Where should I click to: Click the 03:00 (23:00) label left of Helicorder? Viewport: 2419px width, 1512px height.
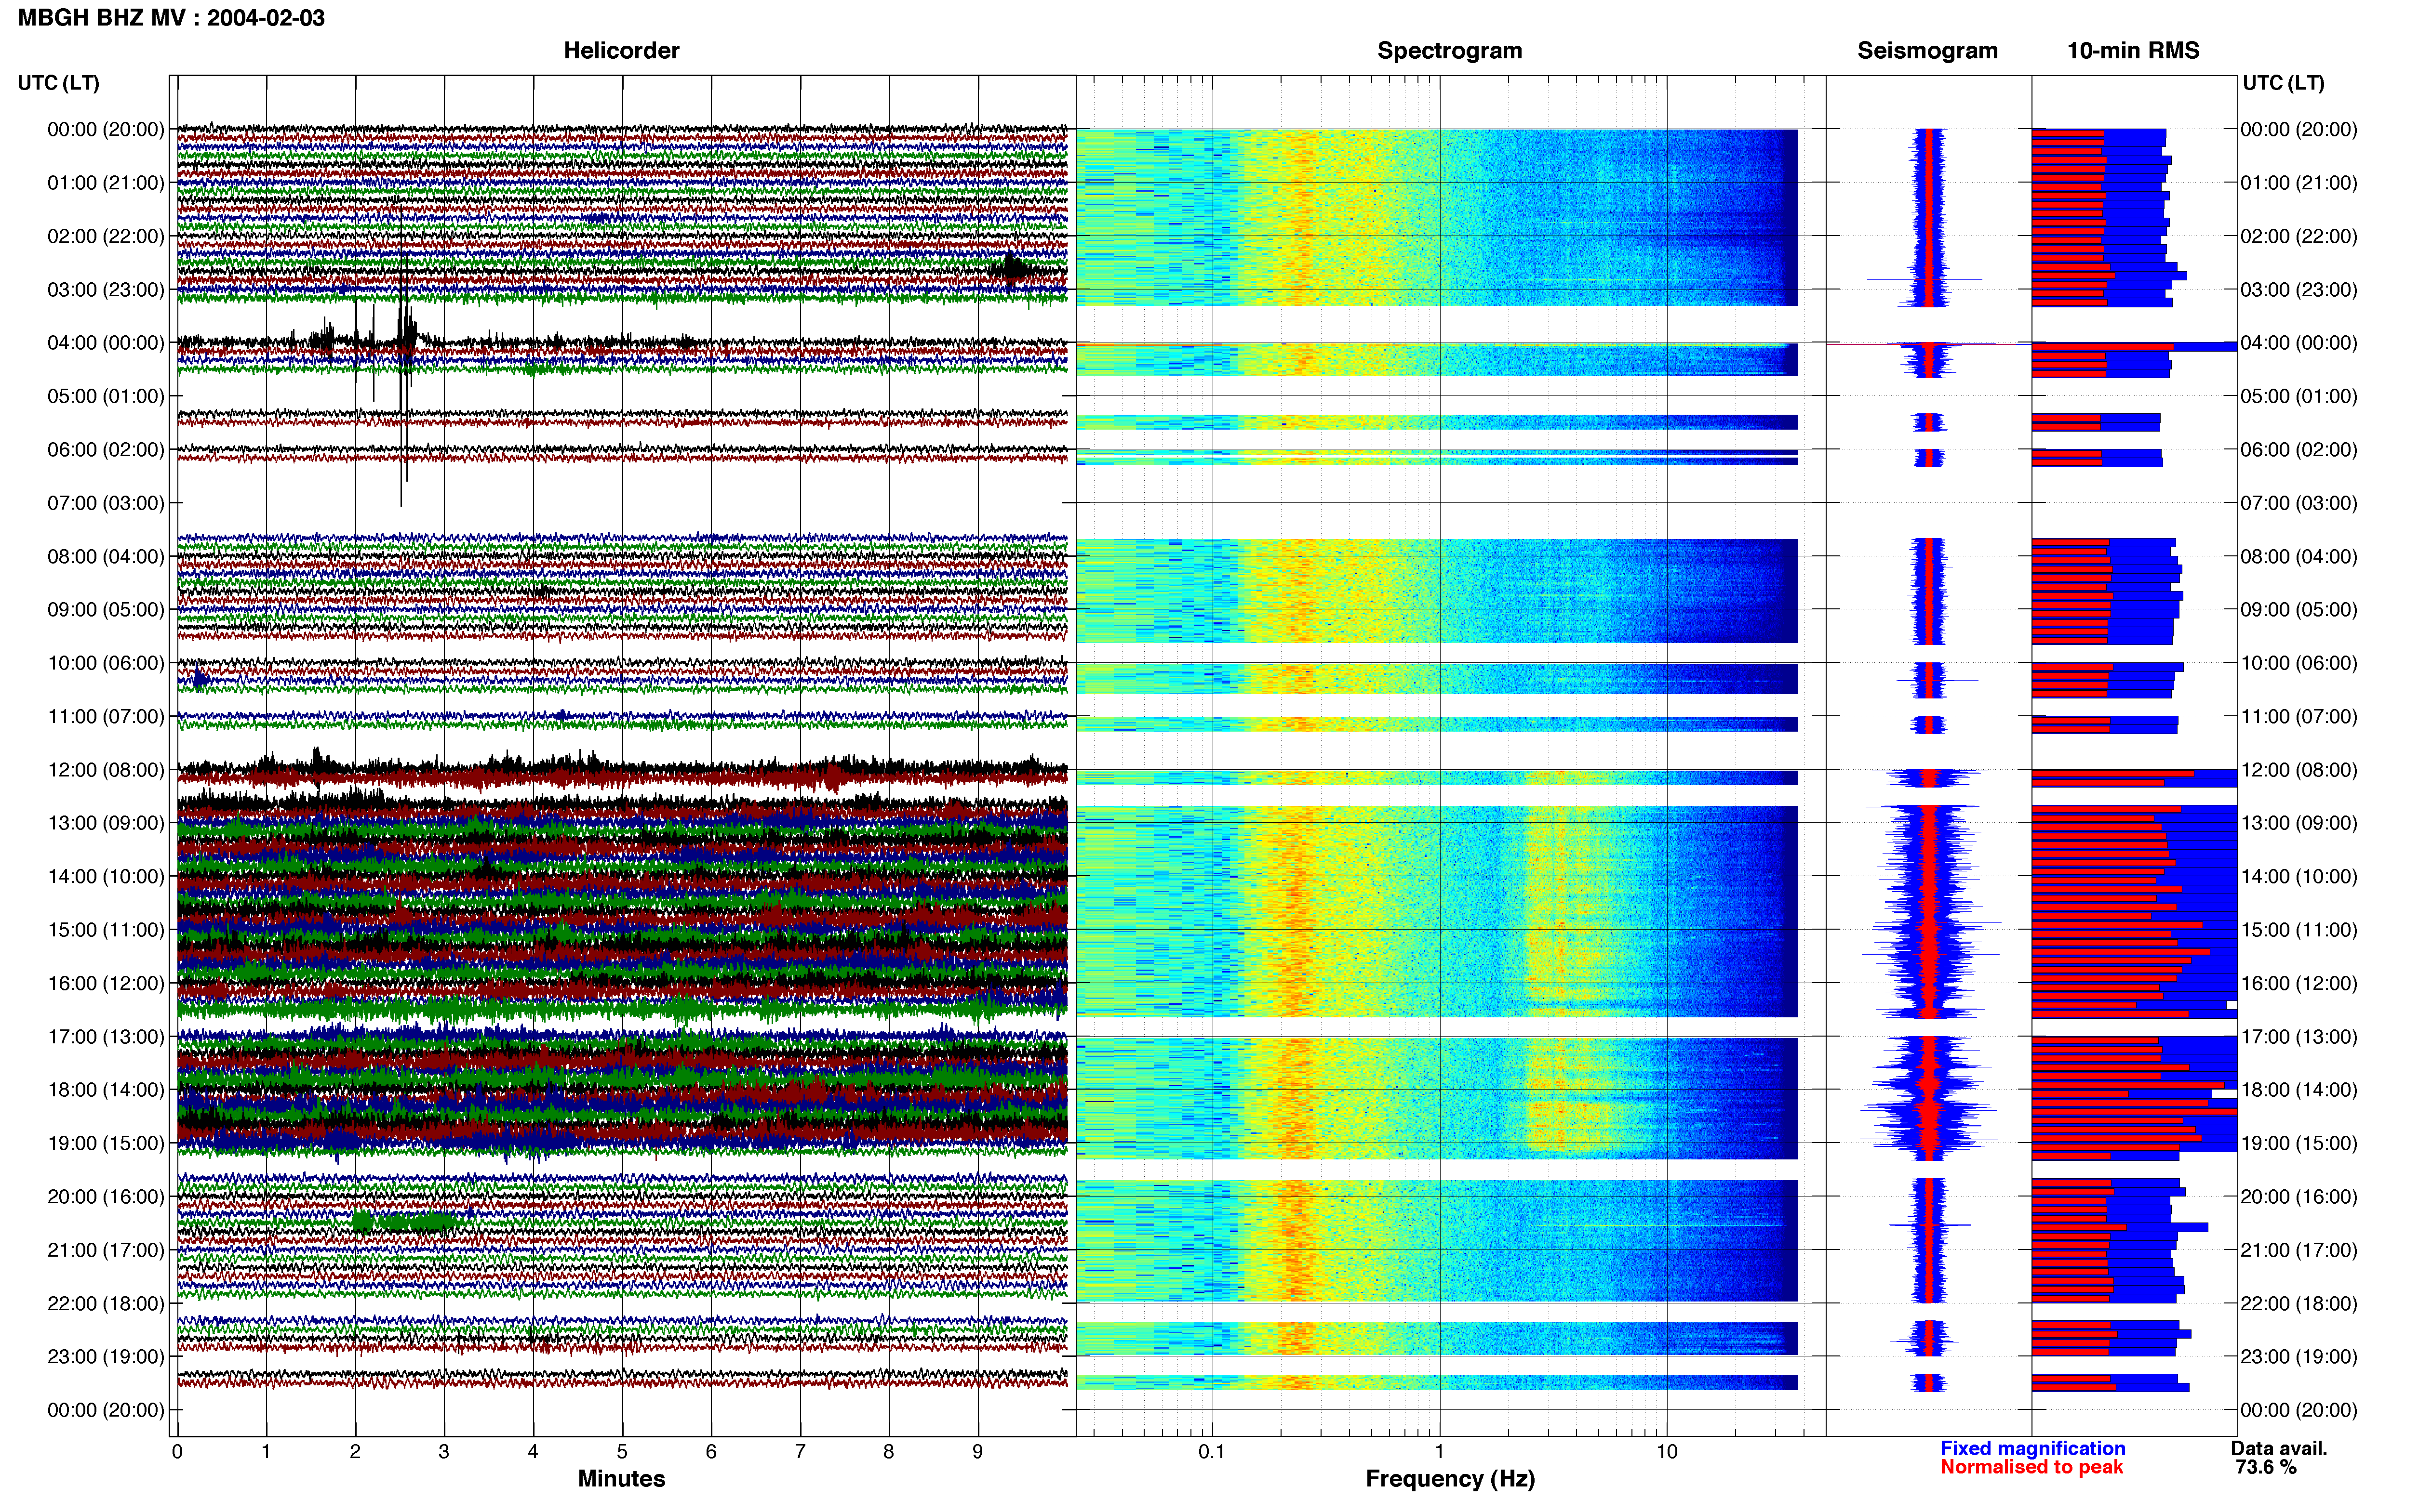106,290
